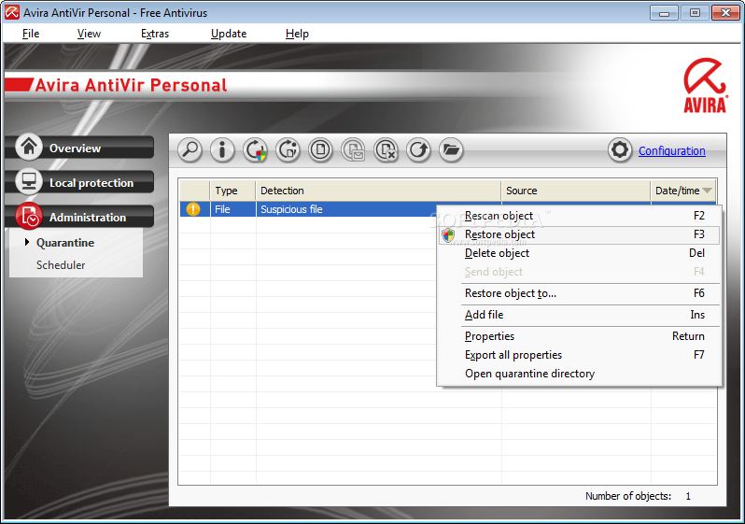745x524 pixels.
Task: Click the circular-arrow toolbar icon
Action: [418, 150]
